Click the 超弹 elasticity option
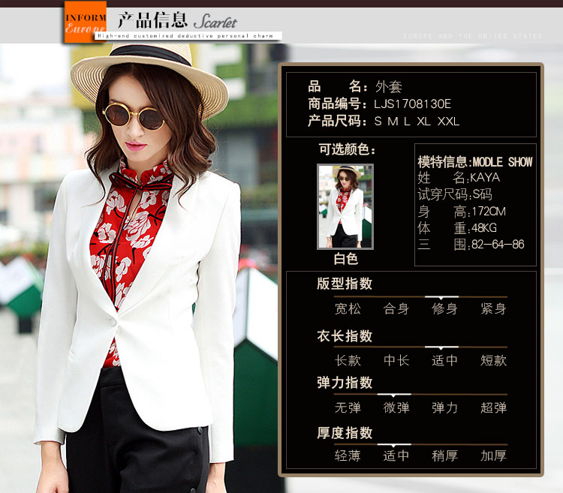Viewport: 563px width, 493px height. click(493, 407)
